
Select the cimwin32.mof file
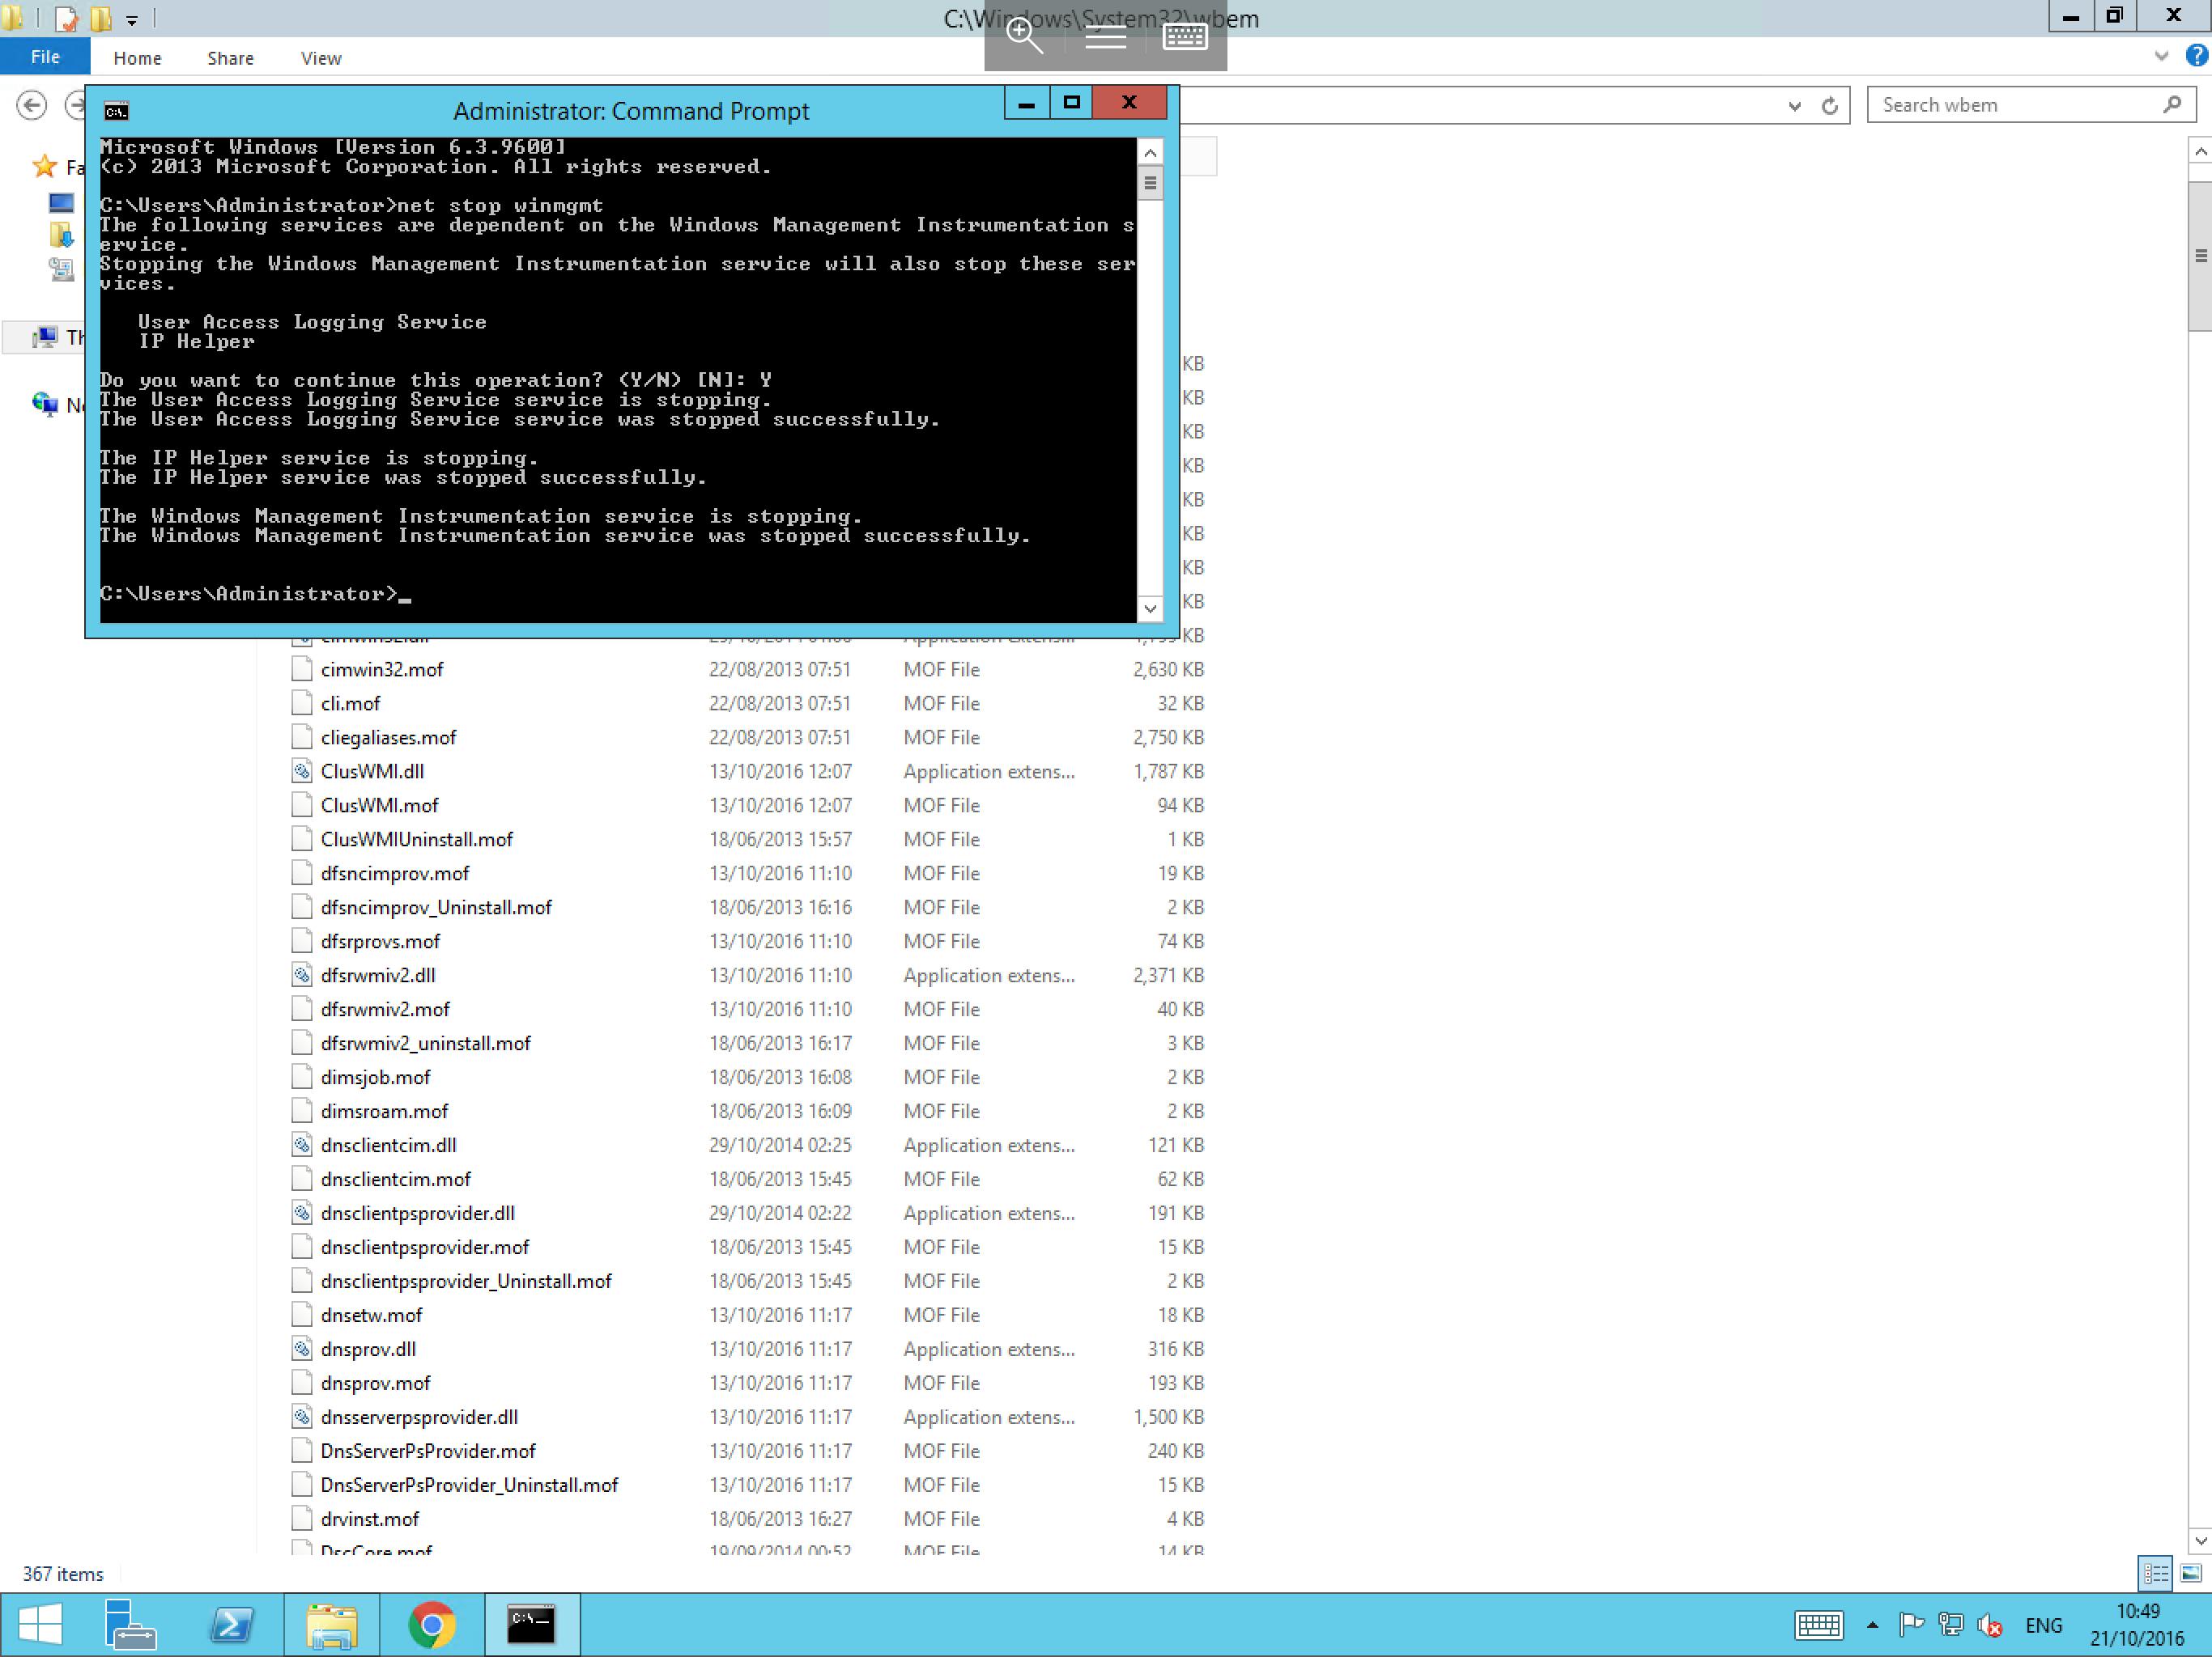(382, 670)
